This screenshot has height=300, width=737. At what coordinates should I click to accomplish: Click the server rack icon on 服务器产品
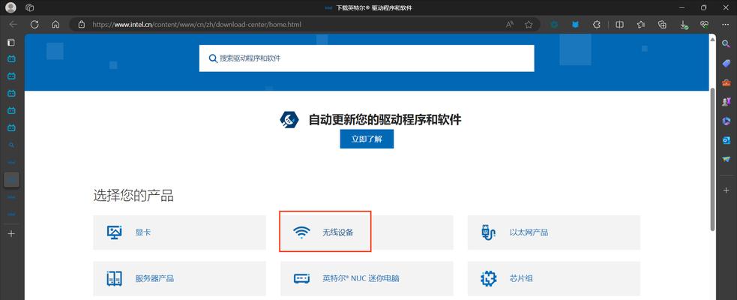(114, 278)
